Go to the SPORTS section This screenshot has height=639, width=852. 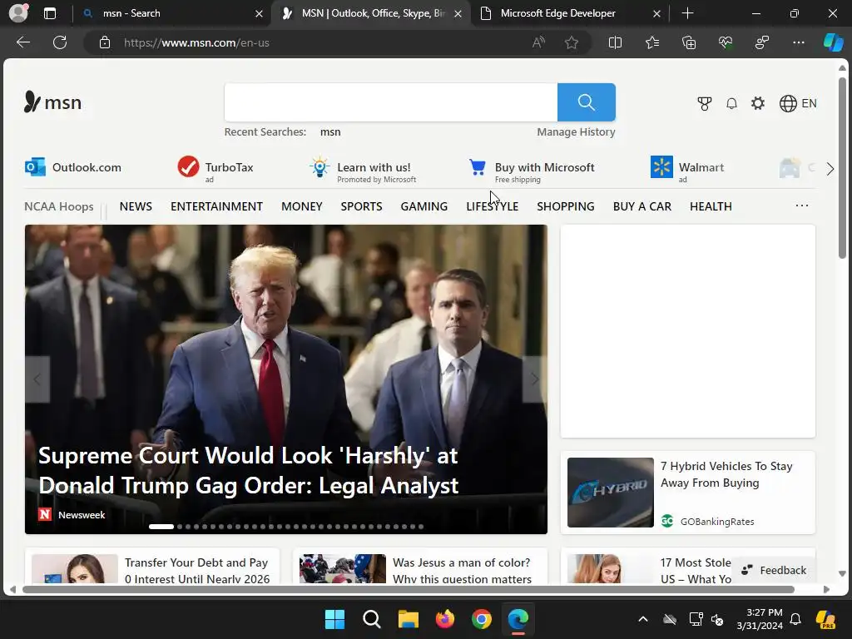361,206
